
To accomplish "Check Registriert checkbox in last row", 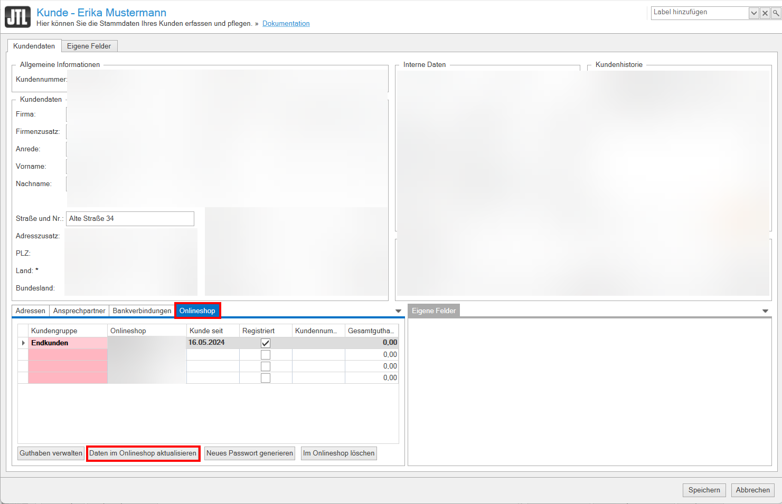I will 266,378.
